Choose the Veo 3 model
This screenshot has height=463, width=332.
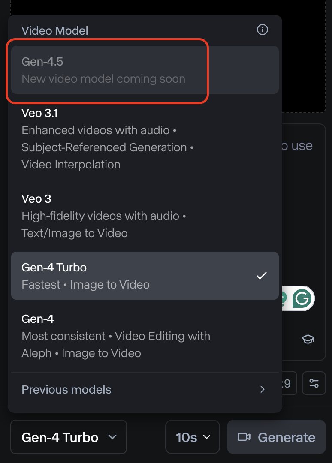pyautogui.click(x=145, y=216)
